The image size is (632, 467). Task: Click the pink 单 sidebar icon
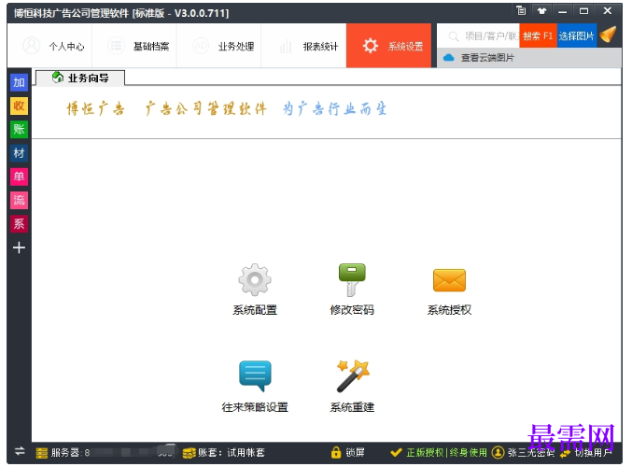click(x=19, y=177)
